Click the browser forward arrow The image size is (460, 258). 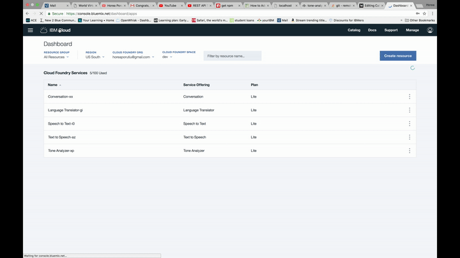point(34,13)
